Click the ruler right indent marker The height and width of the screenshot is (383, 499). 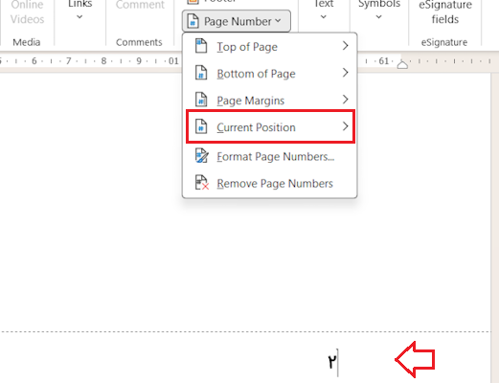point(402,64)
